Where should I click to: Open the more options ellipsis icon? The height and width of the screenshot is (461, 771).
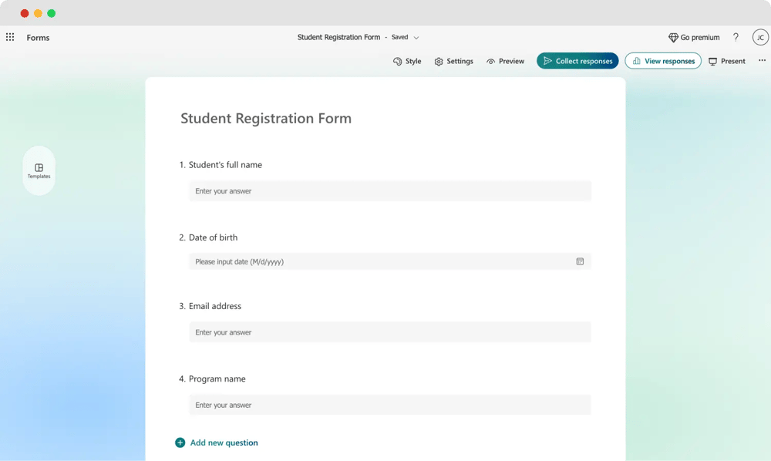pyautogui.click(x=761, y=61)
